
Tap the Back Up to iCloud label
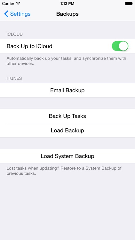[x=29, y=46]
